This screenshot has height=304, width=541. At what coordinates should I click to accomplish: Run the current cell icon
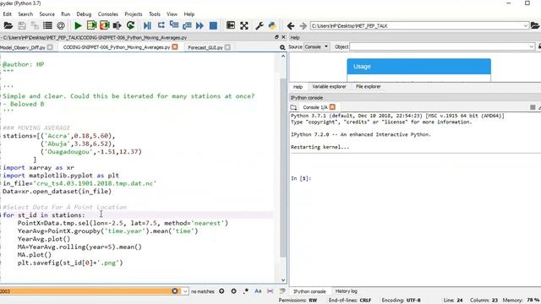pyautogui.click(x=91, y=25)
